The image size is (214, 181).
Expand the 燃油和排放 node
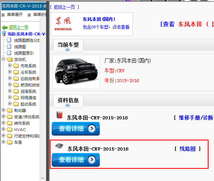coord(10,85)
